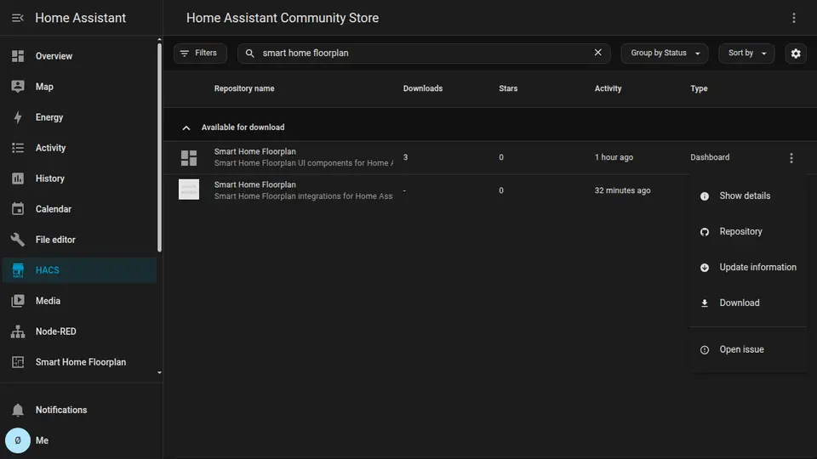Open the History panel
The width and height of the screenshot is (817, 459).
pyautogui.click(x=79, y=178)
